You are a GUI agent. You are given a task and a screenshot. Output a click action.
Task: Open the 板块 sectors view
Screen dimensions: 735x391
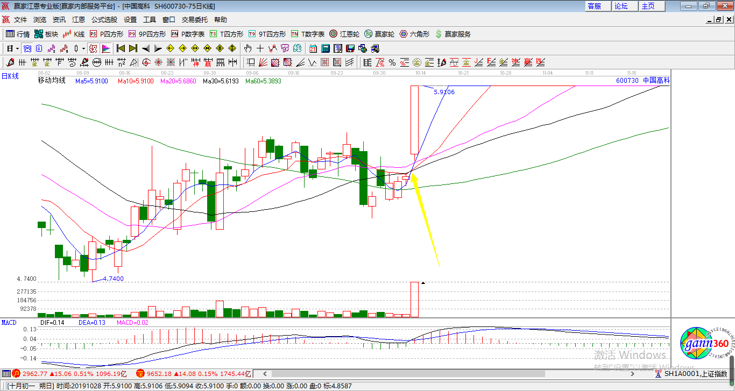point(46,34)
